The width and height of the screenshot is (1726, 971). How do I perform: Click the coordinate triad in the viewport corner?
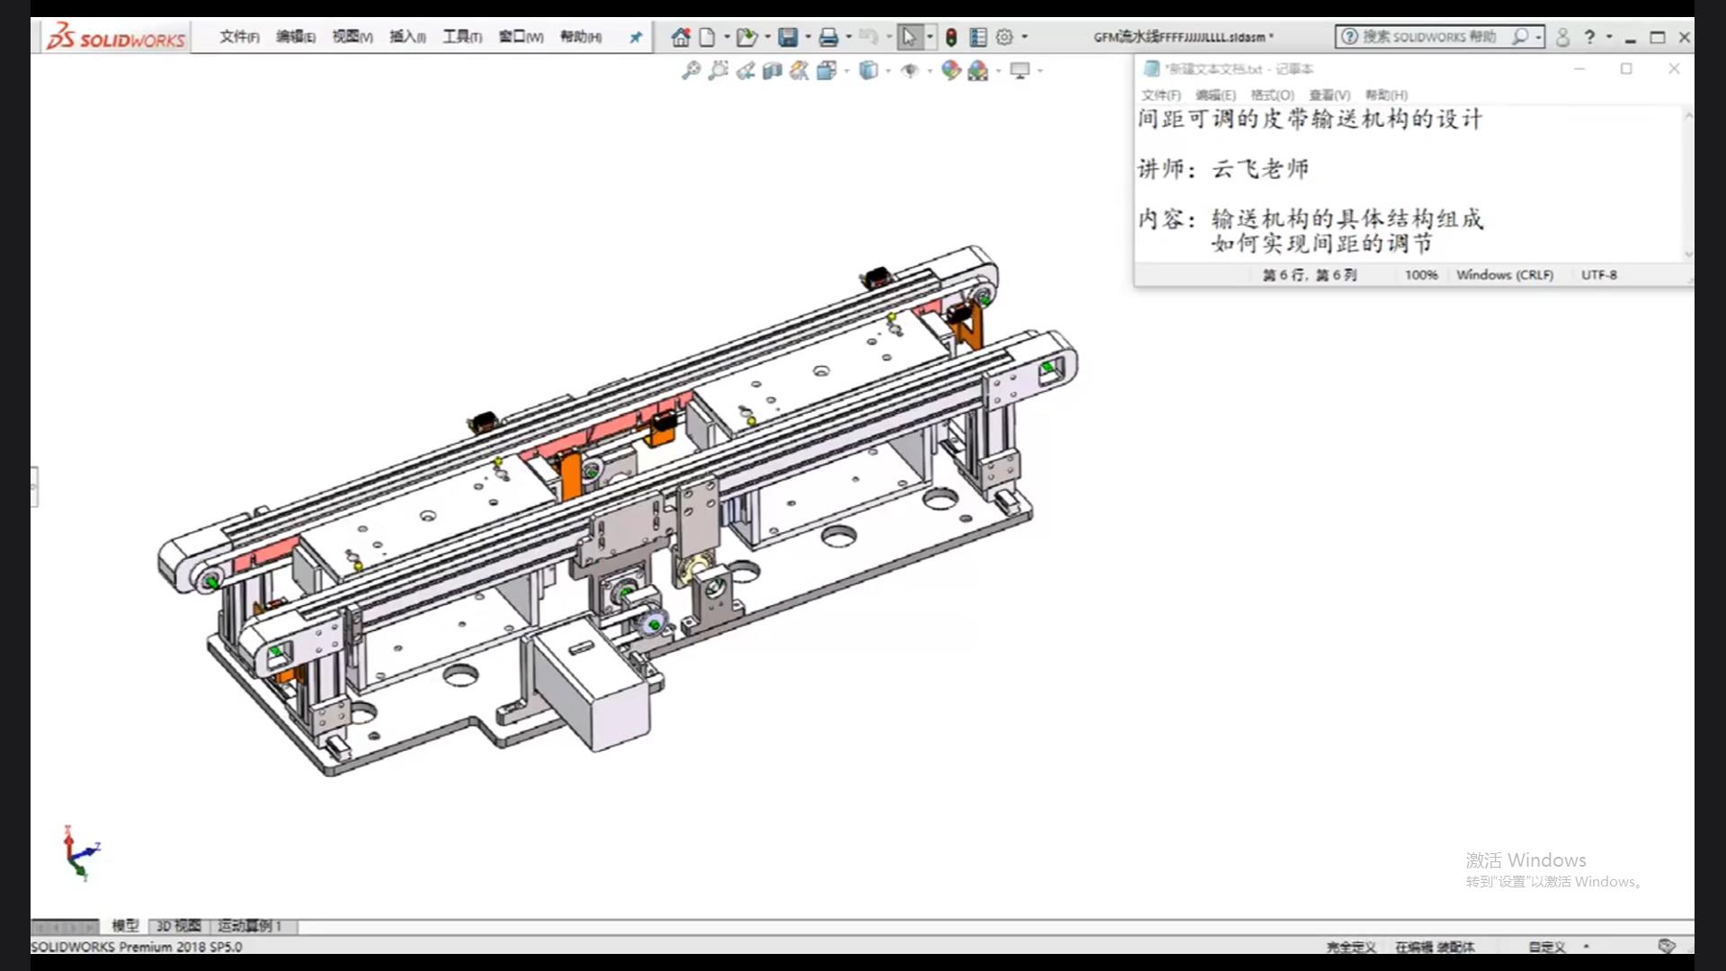pos(81,851)
